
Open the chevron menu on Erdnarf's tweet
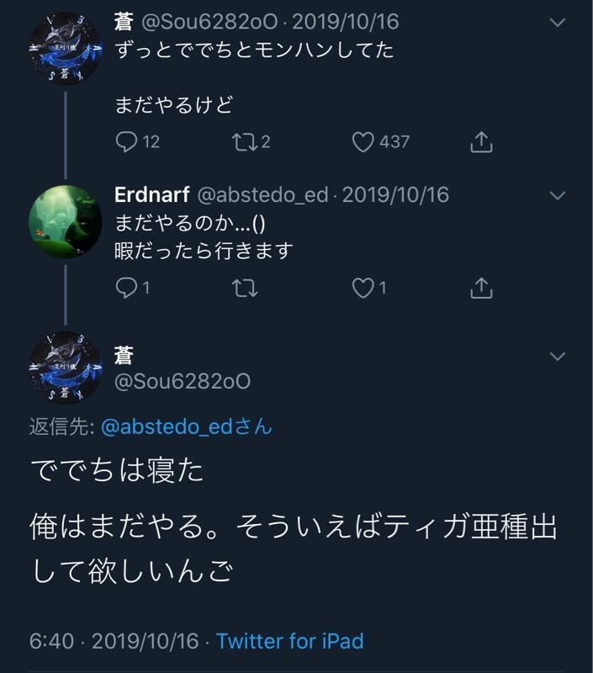[558, 196]
